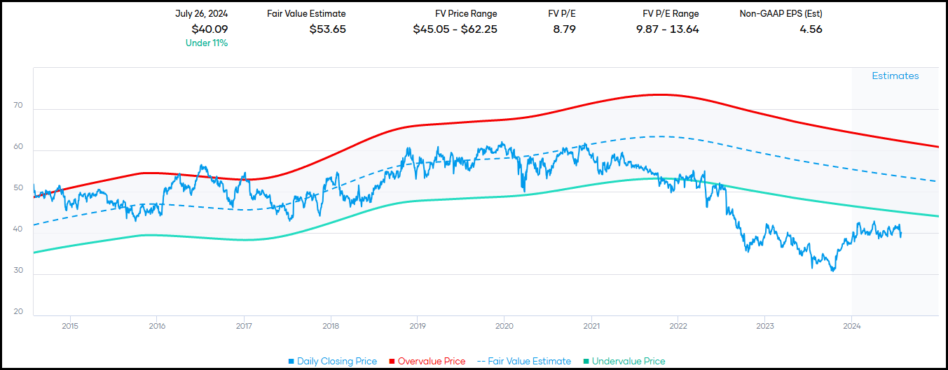Click the 70 label on the price axis
Viewport: 948px width, 370px height.
click(18, 106)
